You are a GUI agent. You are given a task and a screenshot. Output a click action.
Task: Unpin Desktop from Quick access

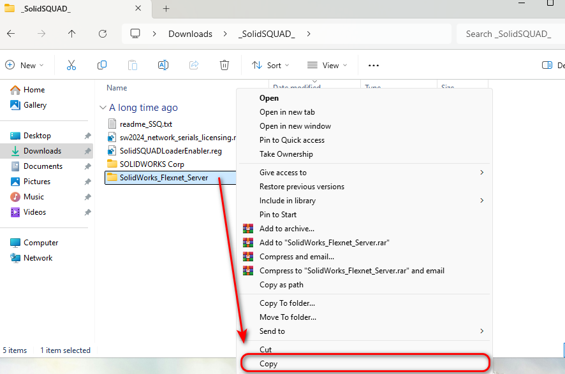[x=87, y=136]
